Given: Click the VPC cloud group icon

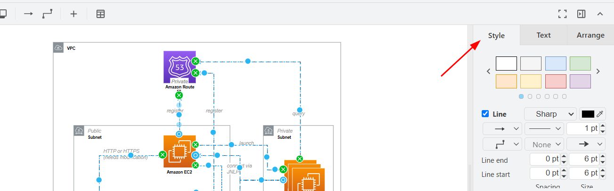Looking at the screenshot, I should [58, 47].
